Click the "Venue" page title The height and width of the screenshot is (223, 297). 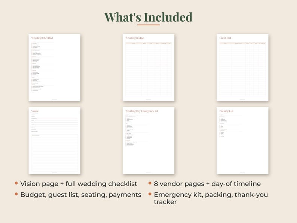tap(35, 111)
